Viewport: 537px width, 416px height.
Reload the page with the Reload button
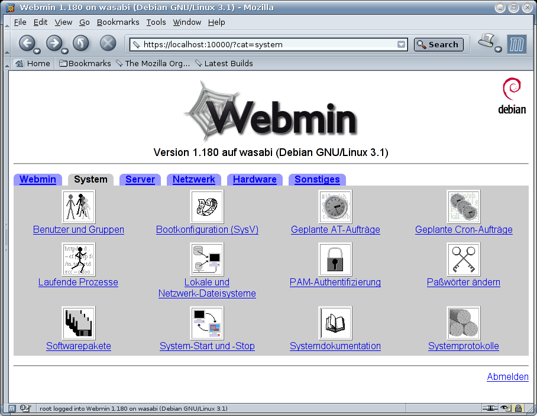[x=81, y=44]
